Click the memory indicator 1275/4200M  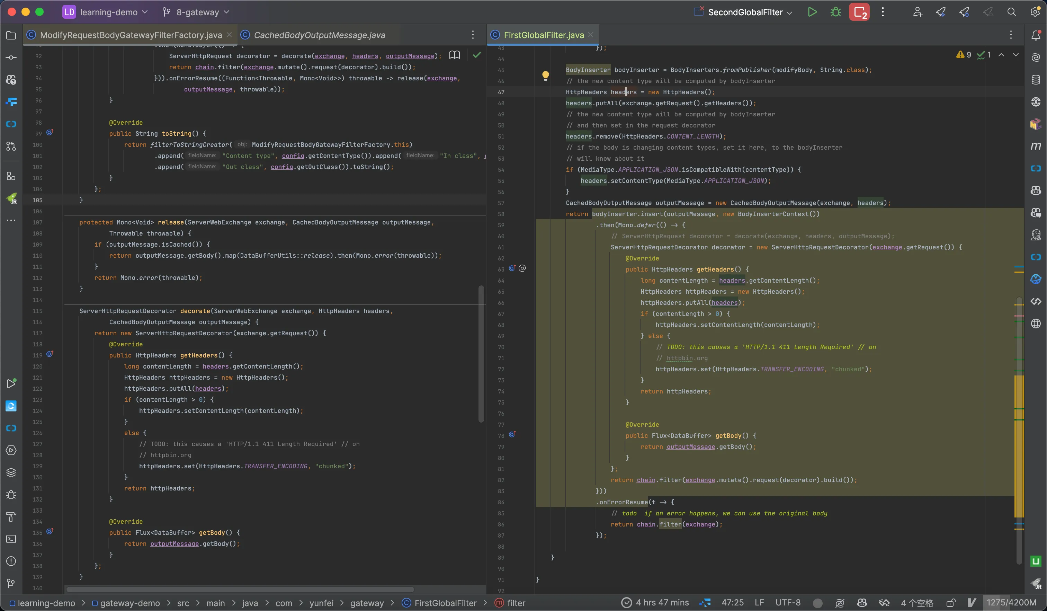point(1011,603)
